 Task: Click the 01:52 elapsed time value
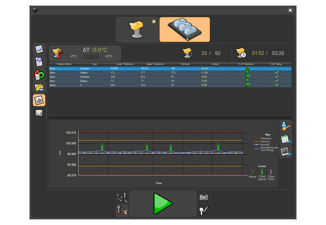point(258,53)
